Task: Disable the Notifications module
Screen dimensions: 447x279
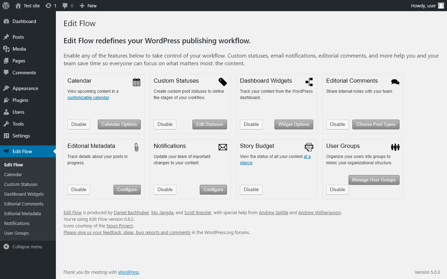Action: [165, 190]
